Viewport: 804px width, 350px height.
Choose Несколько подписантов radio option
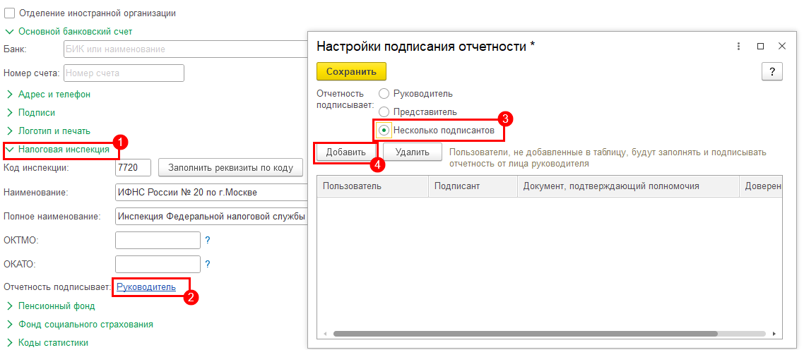coord(384,130)
